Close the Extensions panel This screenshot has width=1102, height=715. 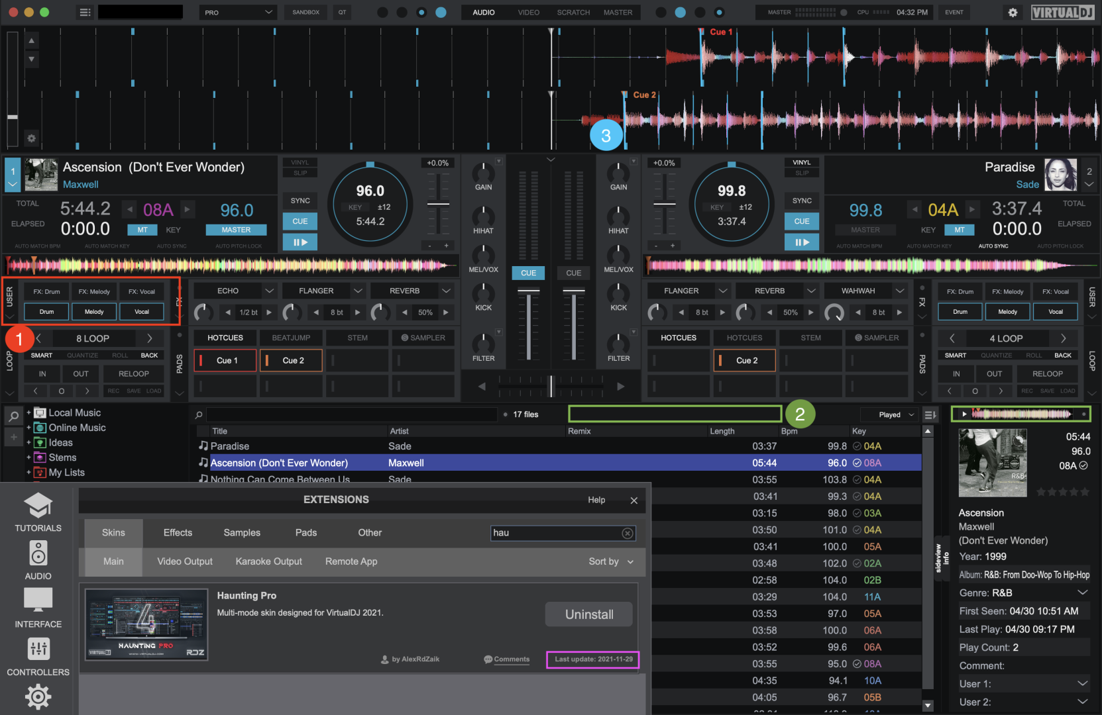pyautogui.click(x=634, y=501)
